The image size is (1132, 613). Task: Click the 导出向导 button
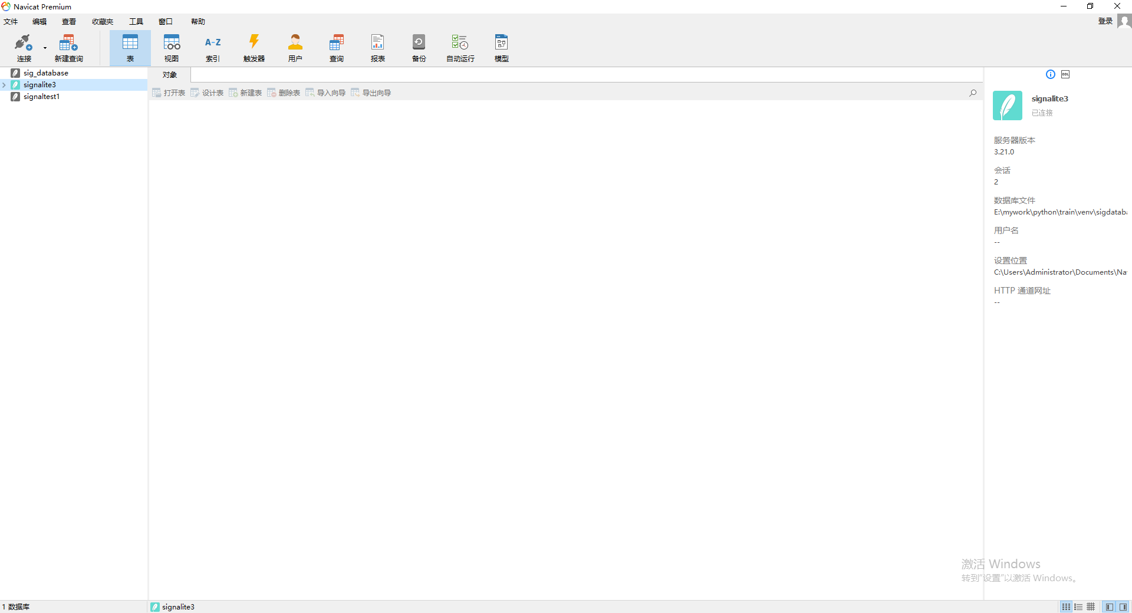[x=371, y=93]
